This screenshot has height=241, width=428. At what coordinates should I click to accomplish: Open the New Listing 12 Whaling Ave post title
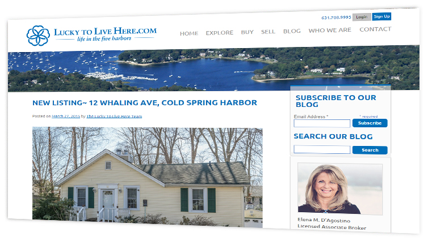coord(145,103)
